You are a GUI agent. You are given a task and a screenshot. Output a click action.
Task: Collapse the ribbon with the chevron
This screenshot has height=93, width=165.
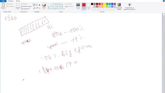point(161,1)
